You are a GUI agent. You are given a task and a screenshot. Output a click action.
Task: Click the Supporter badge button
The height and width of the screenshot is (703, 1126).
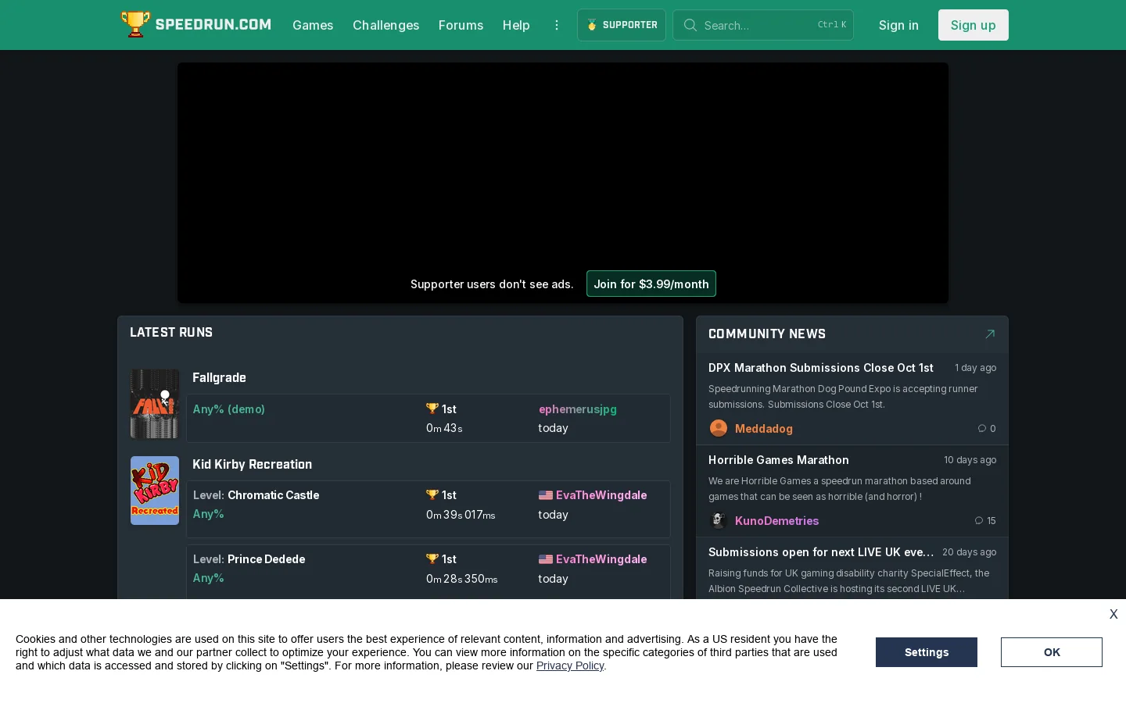point(622,25)
